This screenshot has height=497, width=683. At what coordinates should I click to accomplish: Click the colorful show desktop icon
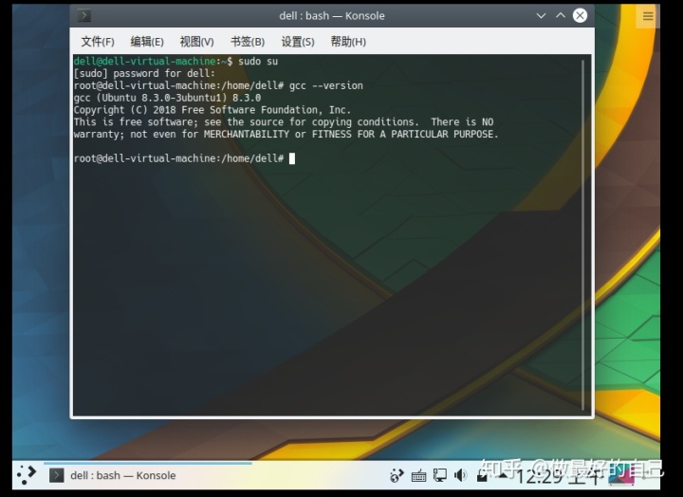[621, 477]
